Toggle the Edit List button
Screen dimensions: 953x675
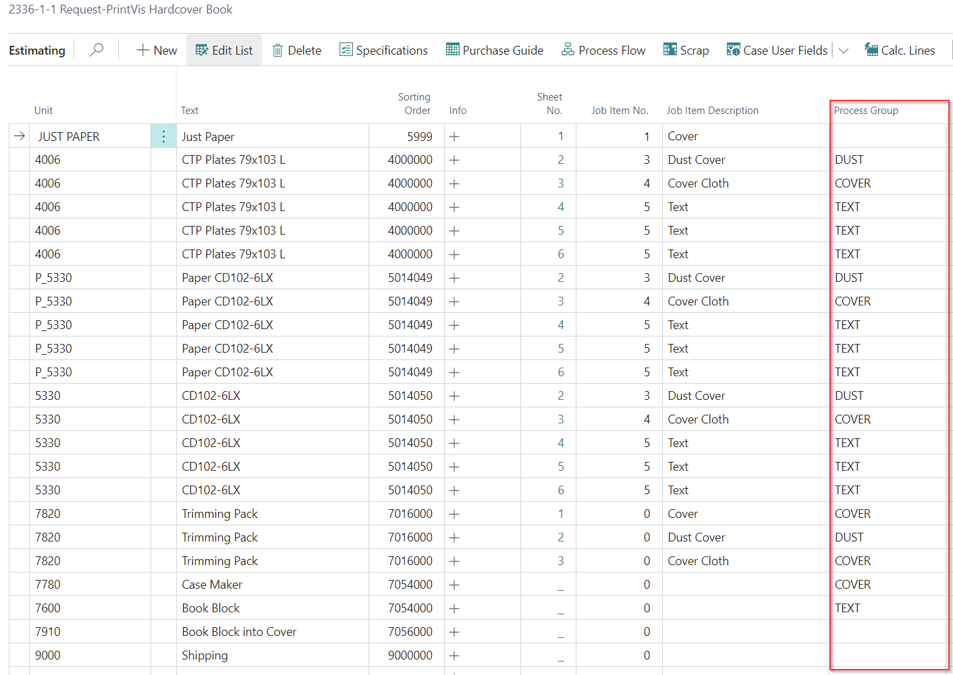[x=223, y=50]
